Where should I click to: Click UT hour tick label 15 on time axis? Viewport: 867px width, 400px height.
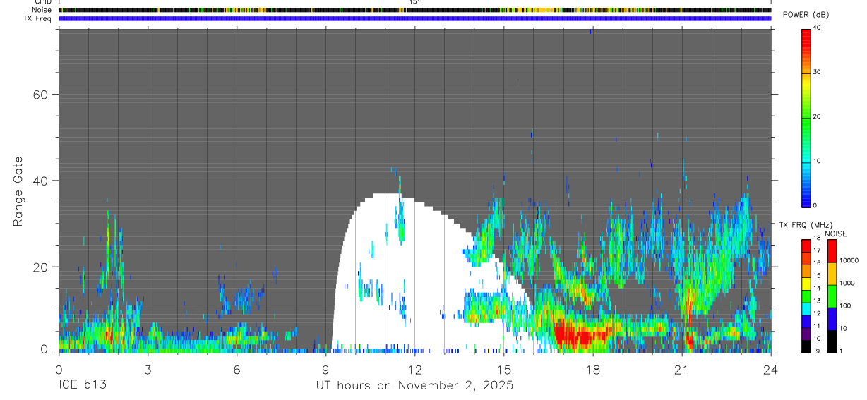(x=504, y=369)
